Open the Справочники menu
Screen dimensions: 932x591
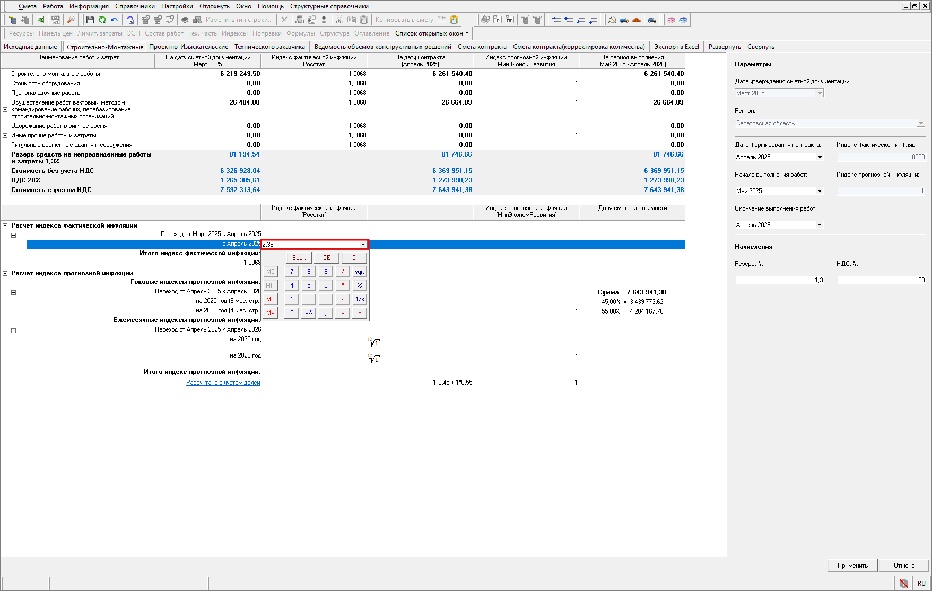[x=135, y=6]
